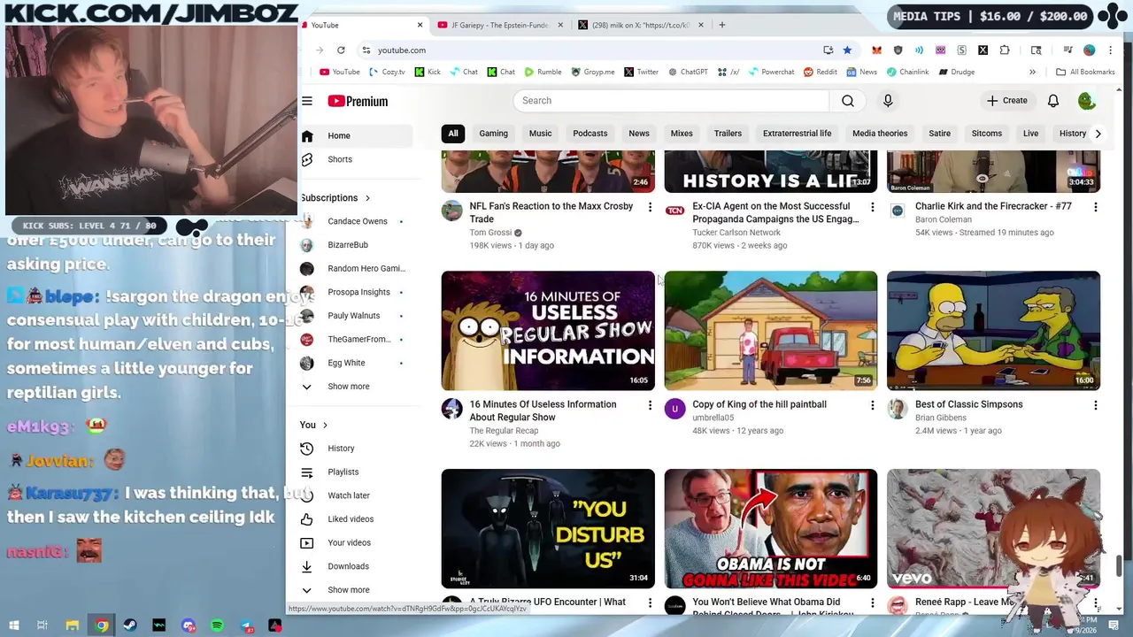Show hidden bookmarks overflow chevron

tap(1032, 72)
